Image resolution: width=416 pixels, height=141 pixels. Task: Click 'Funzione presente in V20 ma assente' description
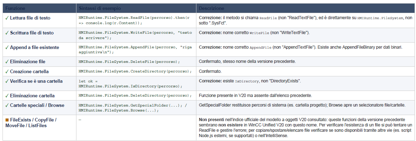pyautogui.click(x=256, y=95)
